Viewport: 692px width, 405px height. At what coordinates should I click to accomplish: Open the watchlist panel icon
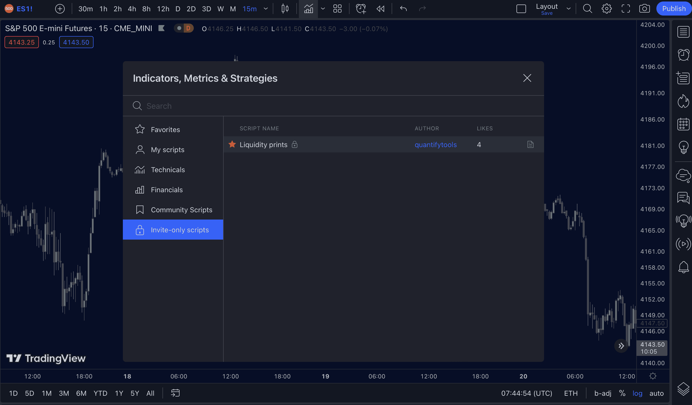(683, 32)
